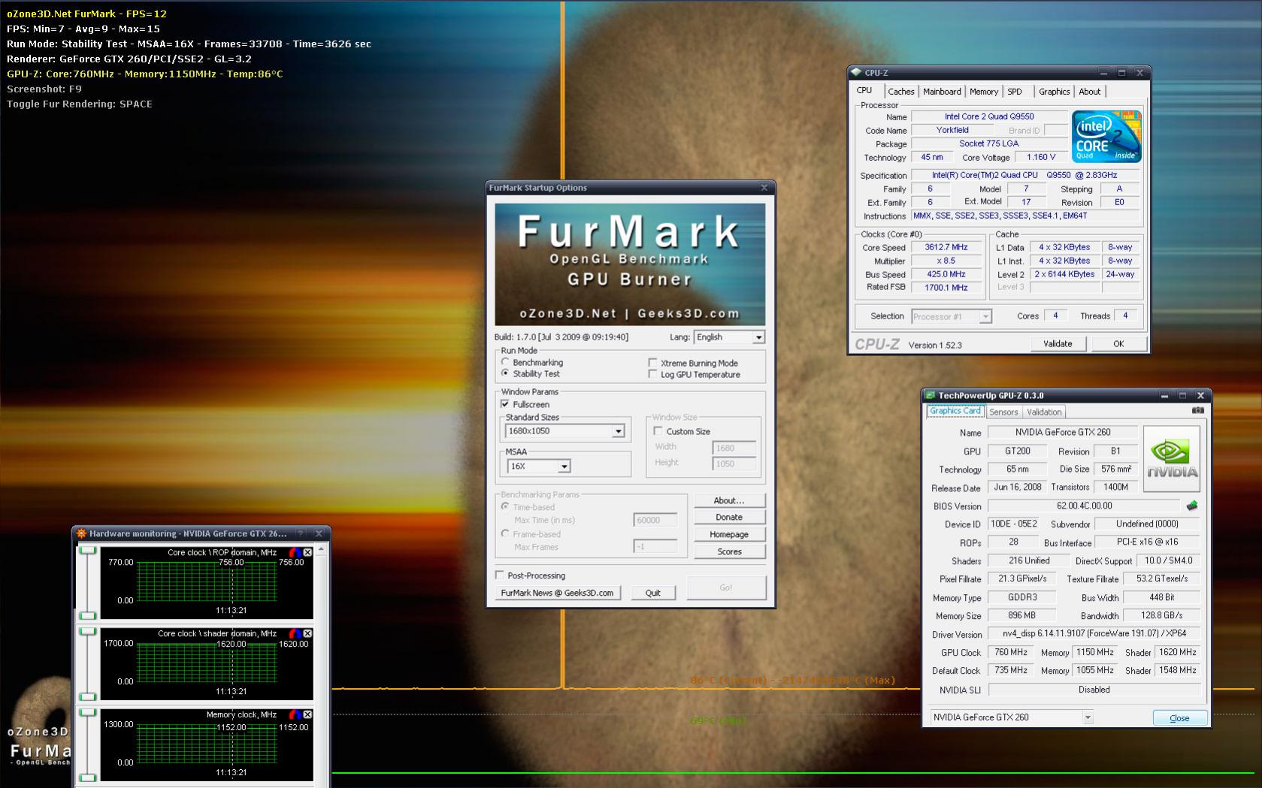Select the Stability Test run mode
This screenshot has height=788, width=1262.
505,373
